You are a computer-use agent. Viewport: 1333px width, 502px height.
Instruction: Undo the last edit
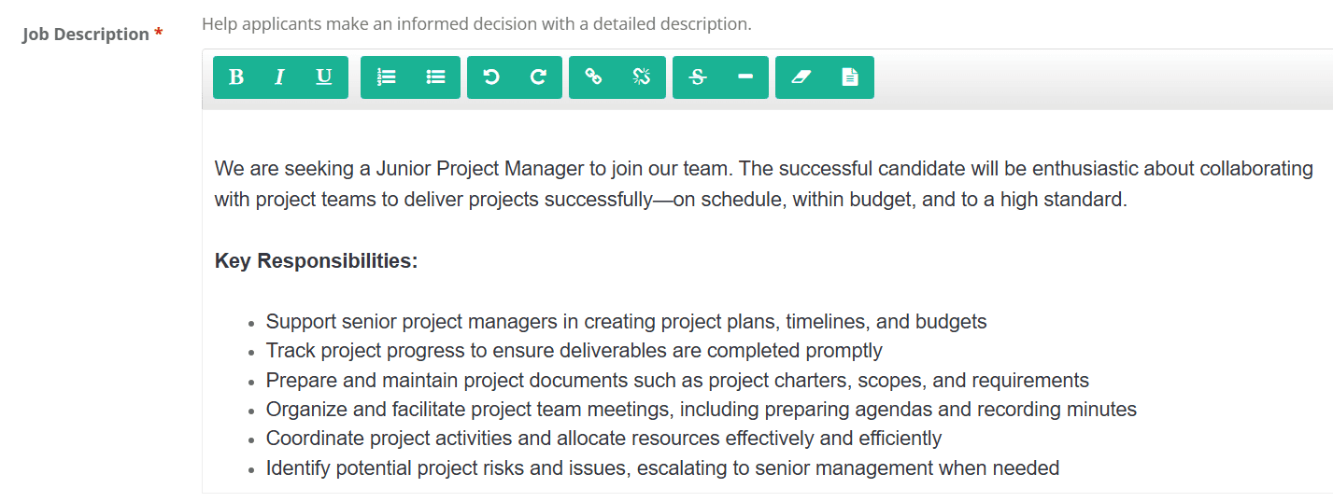(x=490, y=77)
